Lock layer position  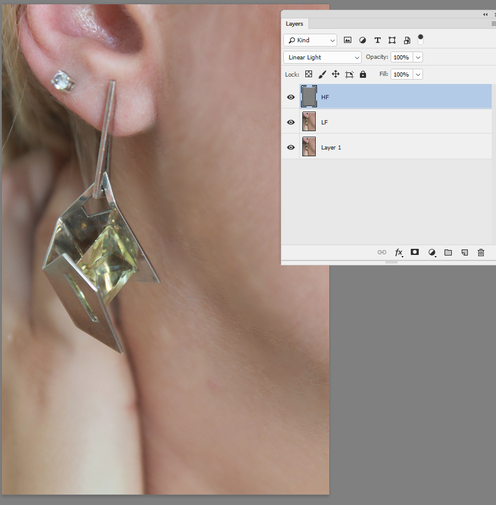pyautogui.click(x=335, y=74)
